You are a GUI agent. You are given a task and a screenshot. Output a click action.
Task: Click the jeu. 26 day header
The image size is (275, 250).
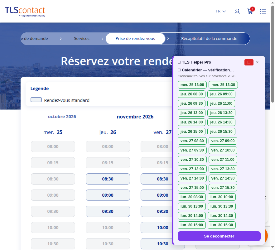click(x=108, y=132)
